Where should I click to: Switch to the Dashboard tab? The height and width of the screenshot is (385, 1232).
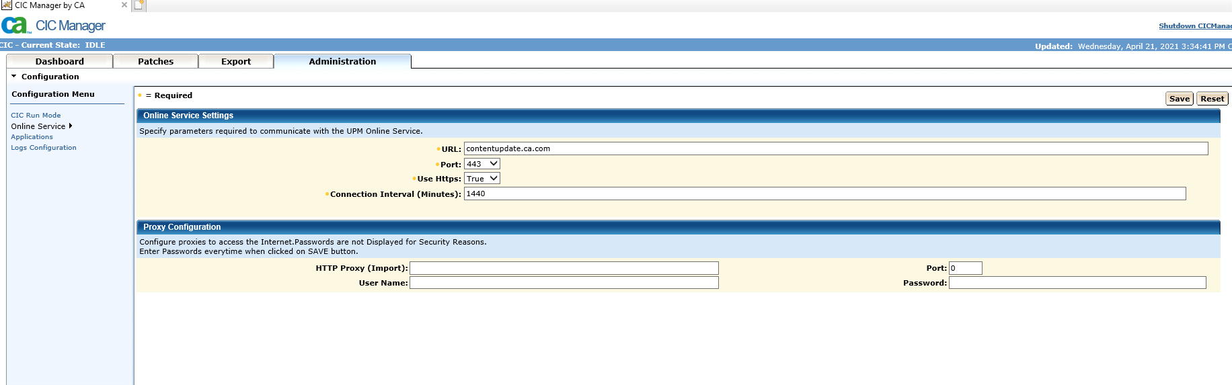(x=60, y=61)
